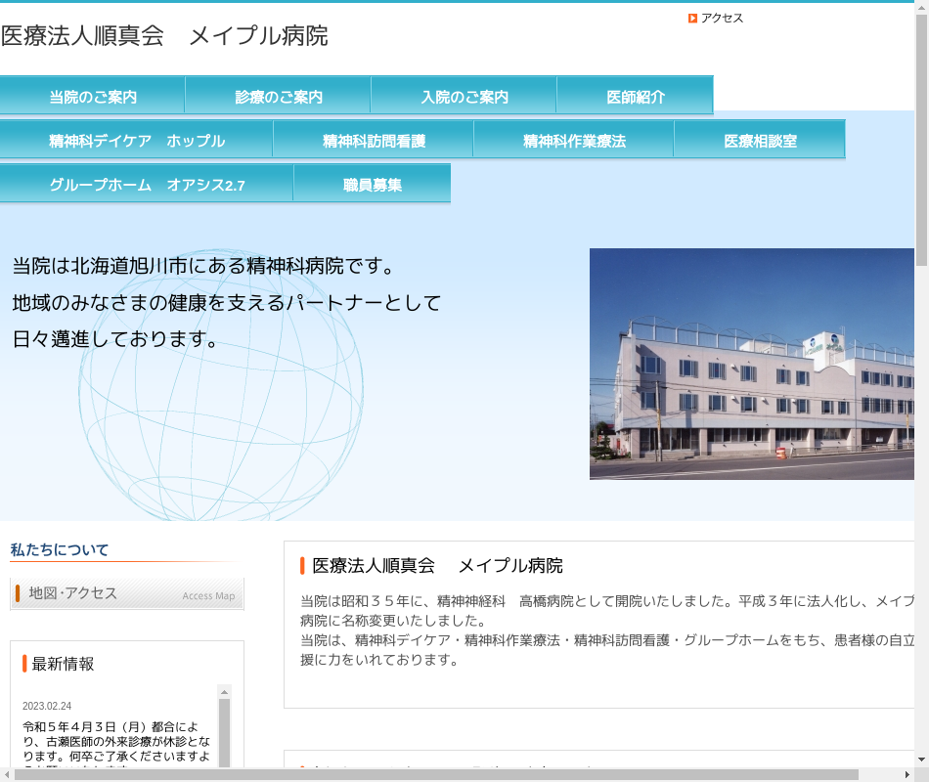
Task: Select 診療のご案内 navigation tab
Action: pyautogui.click(x=279, y=97)
